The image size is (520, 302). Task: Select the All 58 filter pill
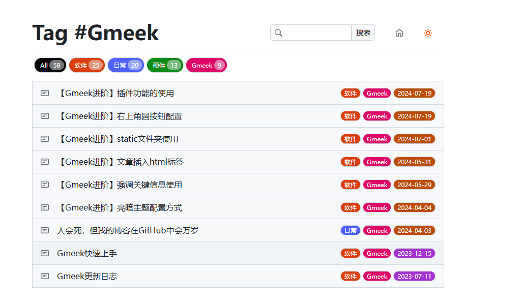pyautogui.click(x=49, y=65)
